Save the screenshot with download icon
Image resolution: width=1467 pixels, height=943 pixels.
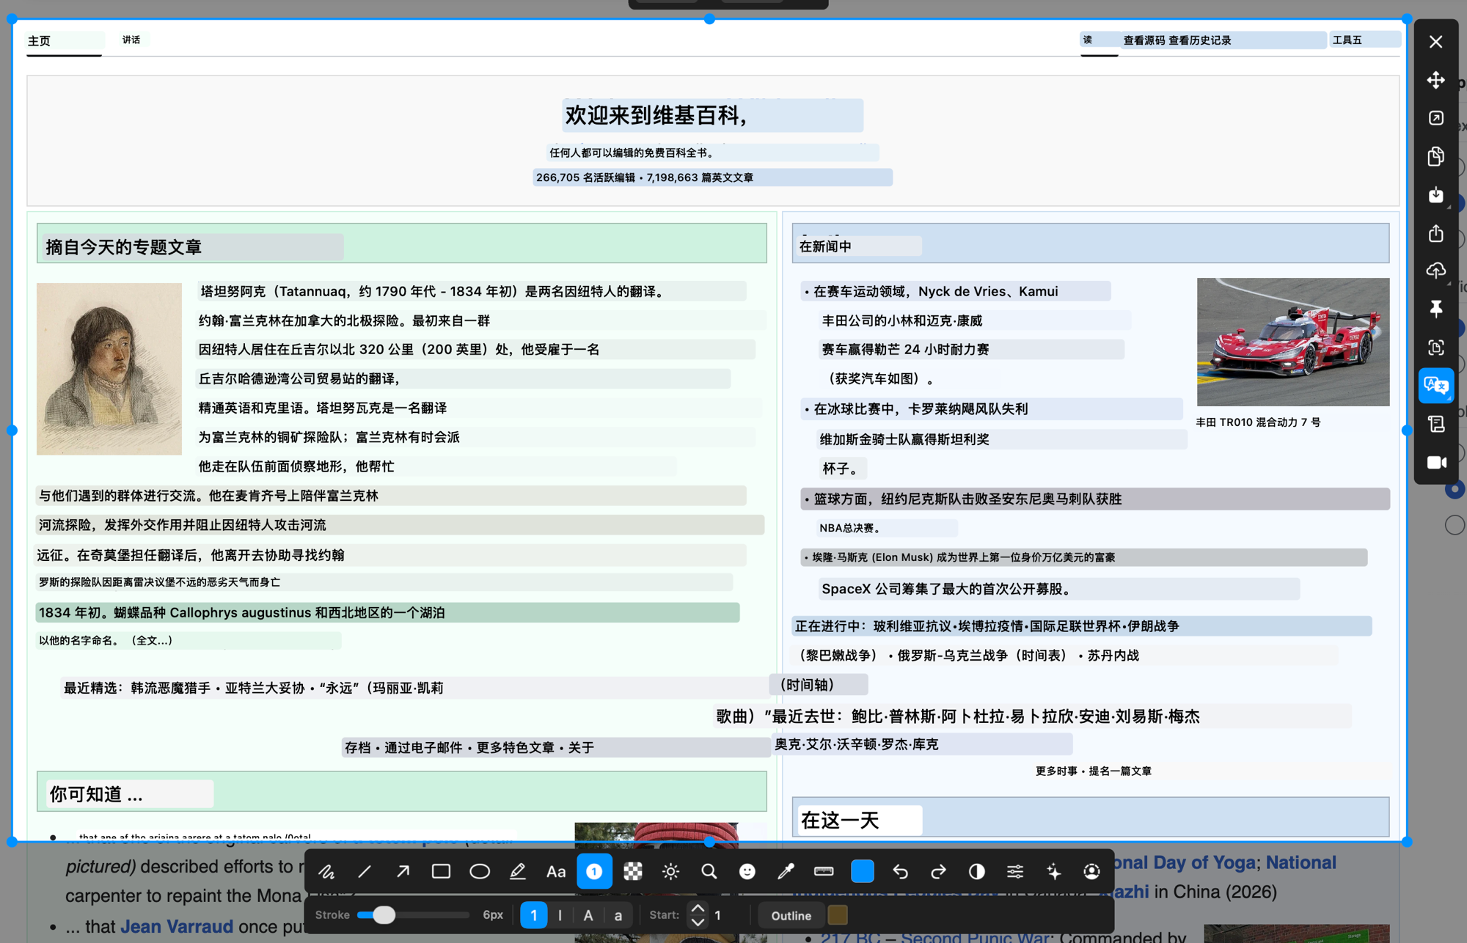point(1435,194)
